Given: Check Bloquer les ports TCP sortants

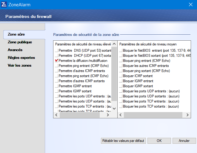Looking at the screenshot, I should 121,106.
